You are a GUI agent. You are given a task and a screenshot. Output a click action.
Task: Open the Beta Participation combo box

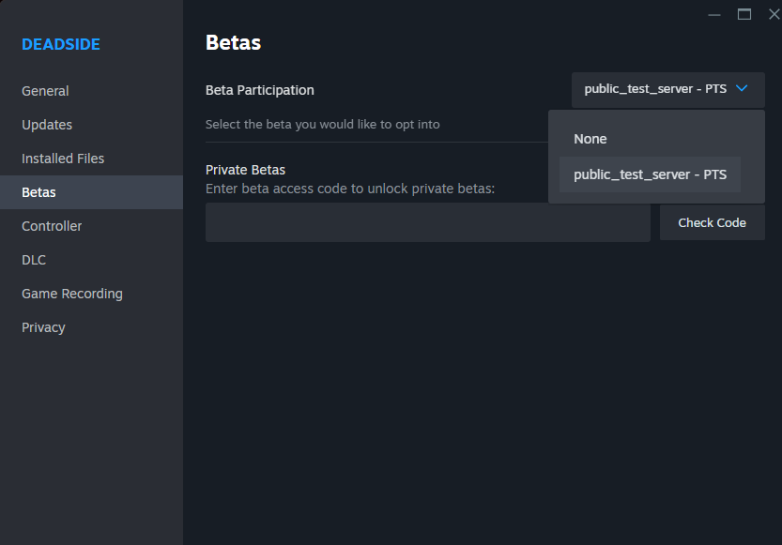click(x=667, y=90)
